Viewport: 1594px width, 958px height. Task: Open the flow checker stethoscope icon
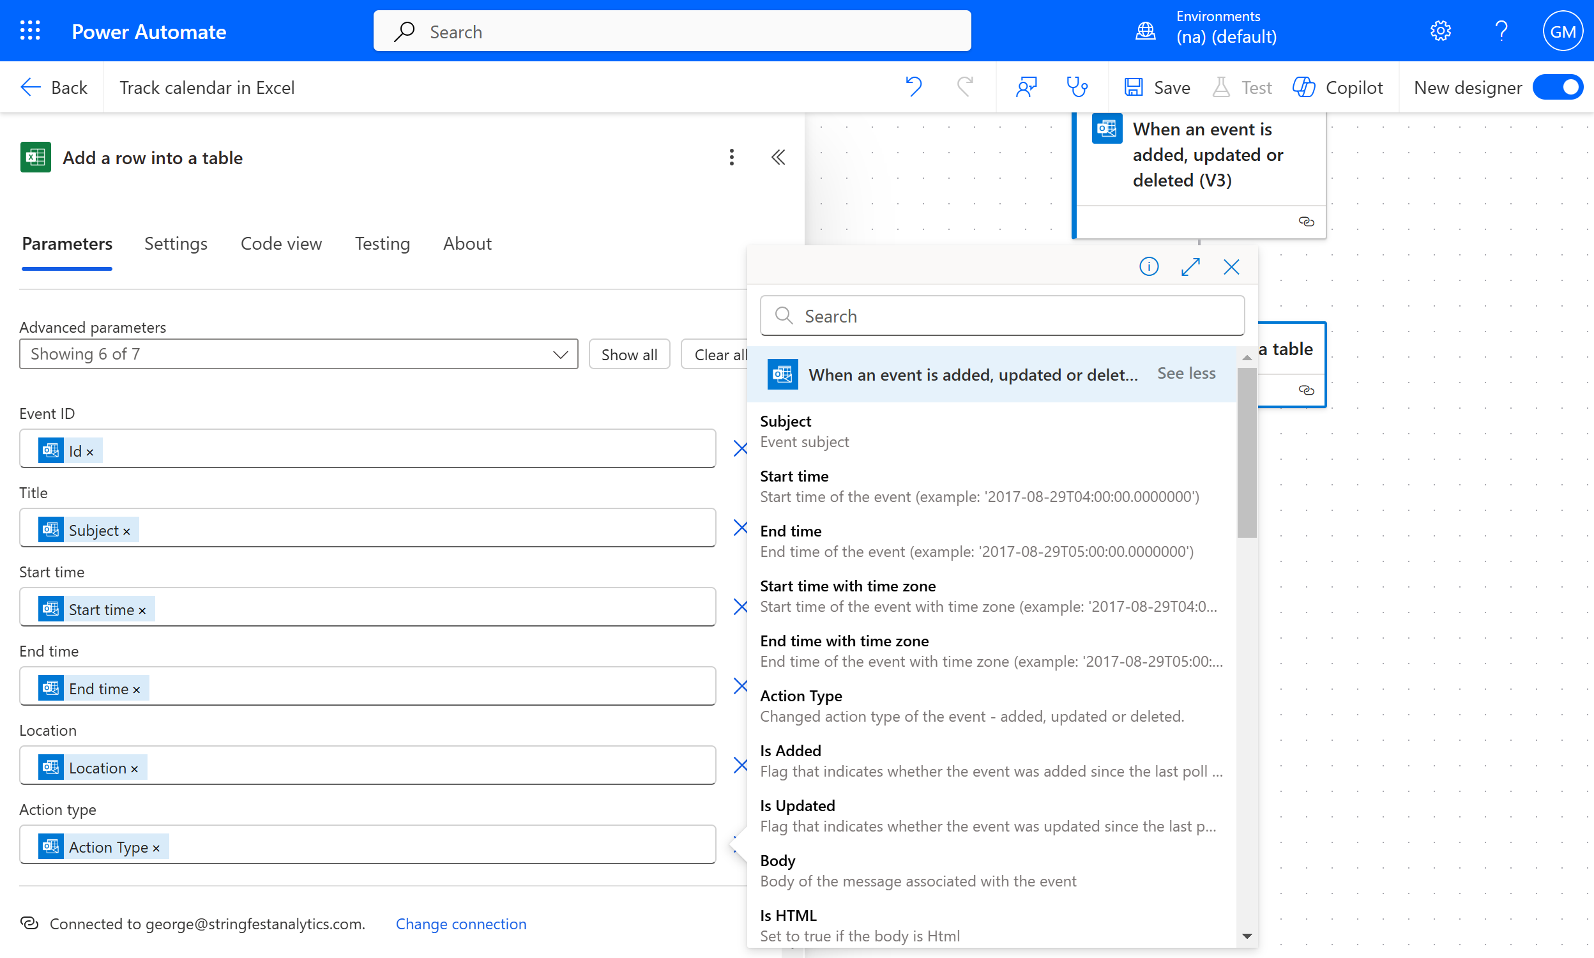[x=1077, y=86]
